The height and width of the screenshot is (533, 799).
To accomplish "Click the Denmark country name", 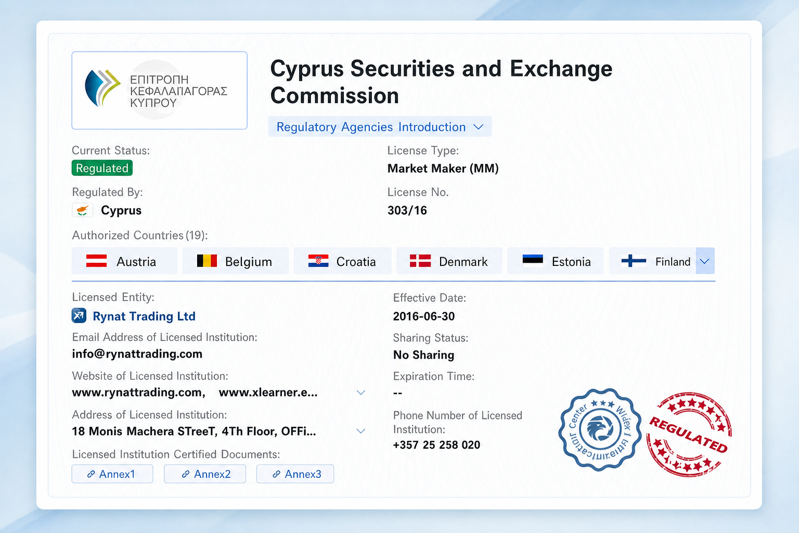I will [x=463, y=262].
